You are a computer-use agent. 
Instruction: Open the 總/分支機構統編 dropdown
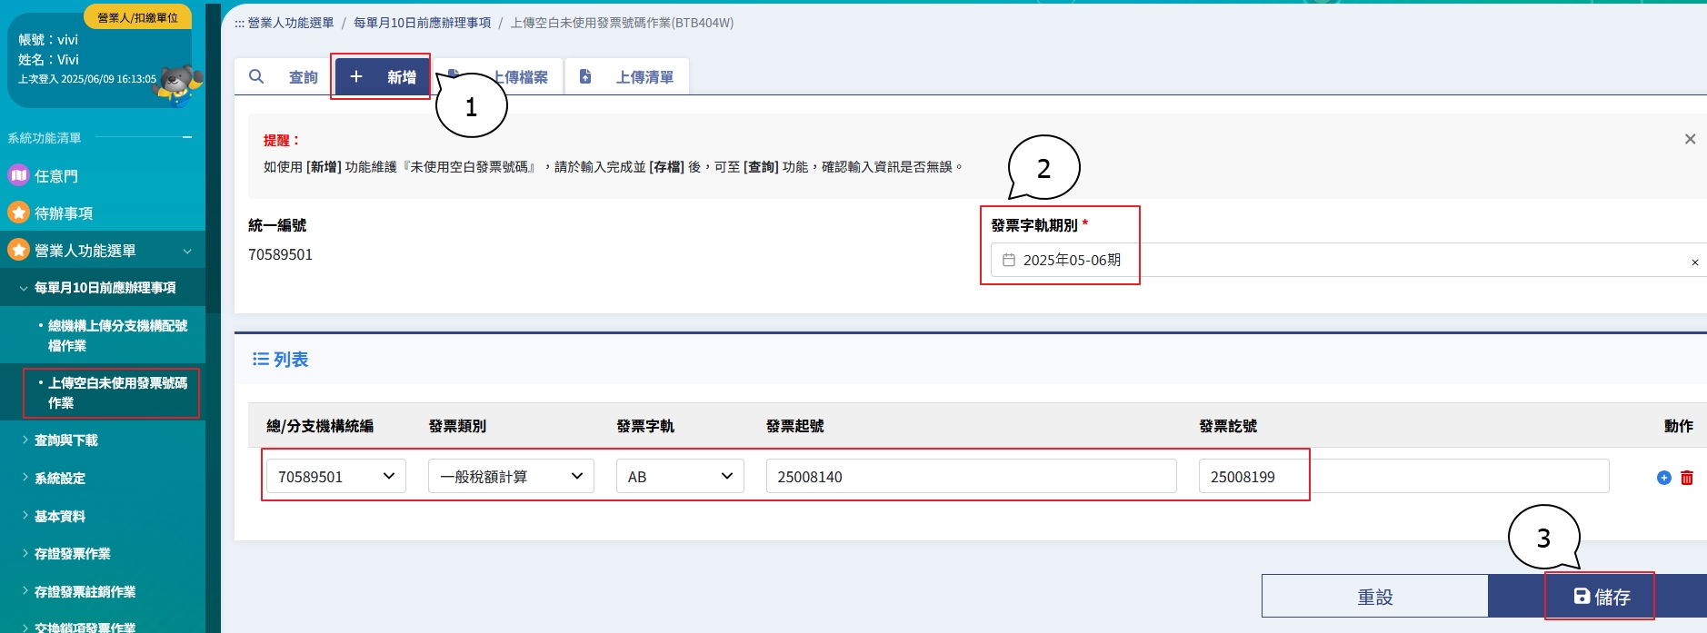pyautogui.click(x=335, y=477)
